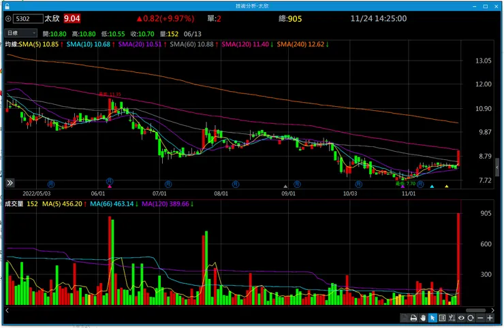Zoom in with the plus icon

(x=490, y=318)
